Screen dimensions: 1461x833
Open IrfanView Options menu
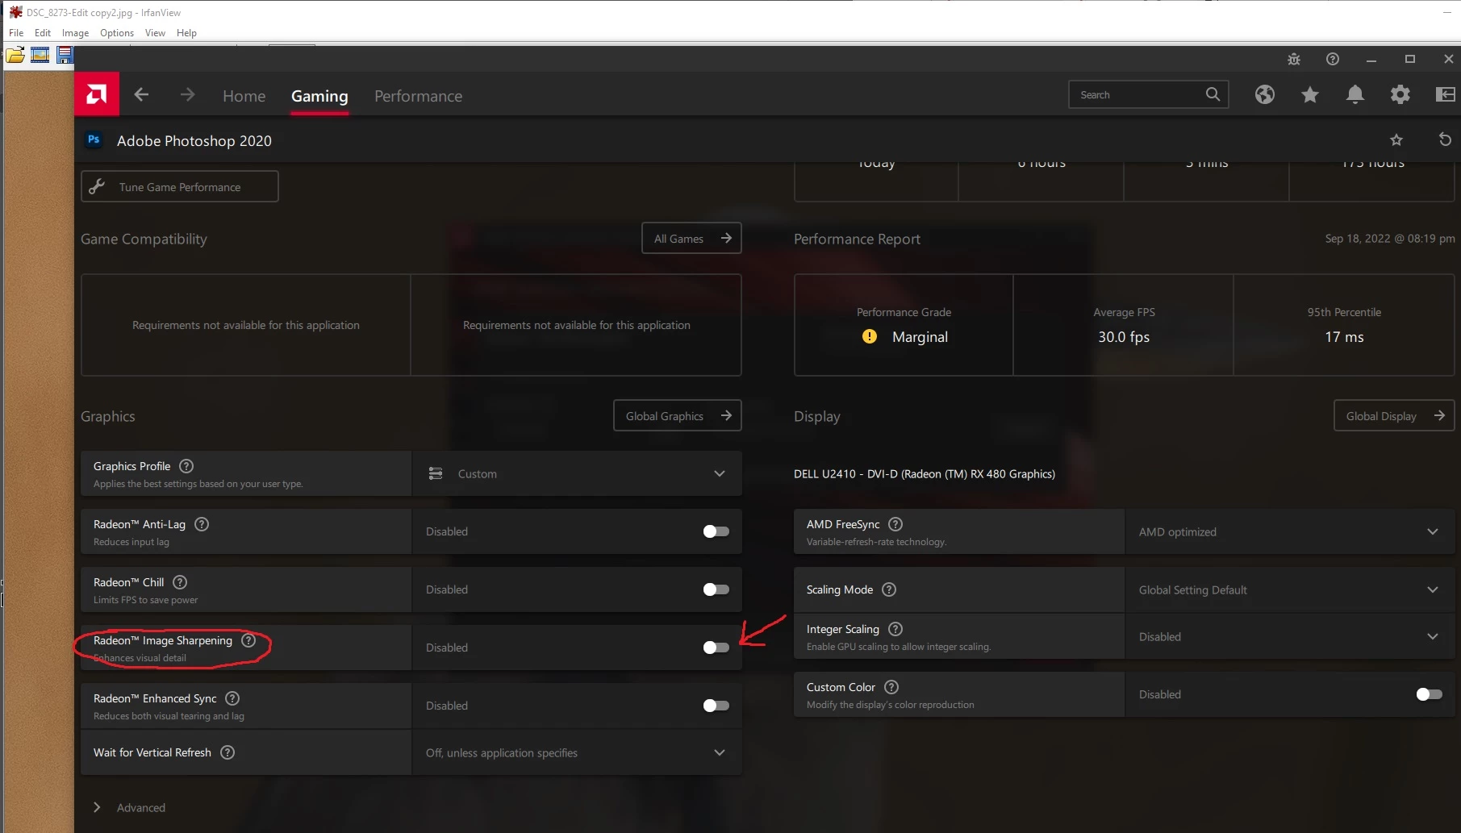coord(117,33)
